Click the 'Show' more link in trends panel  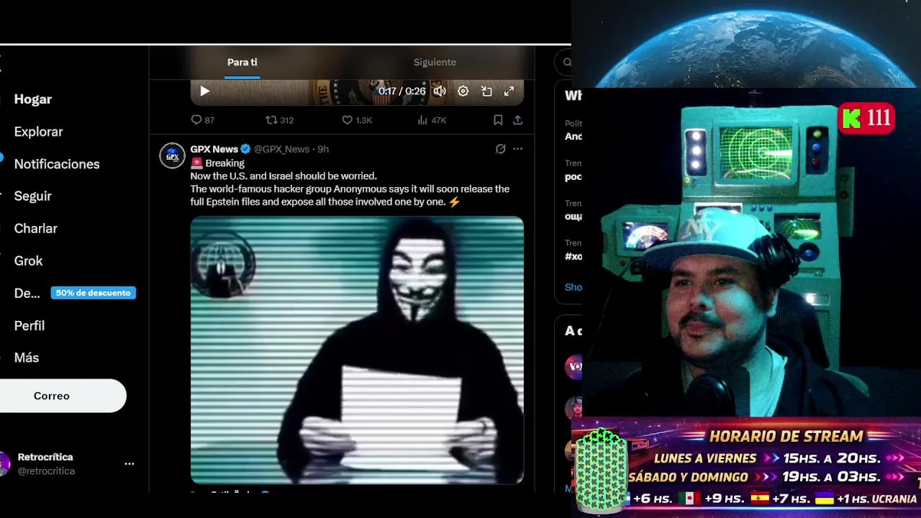click(x=573, y=287)
